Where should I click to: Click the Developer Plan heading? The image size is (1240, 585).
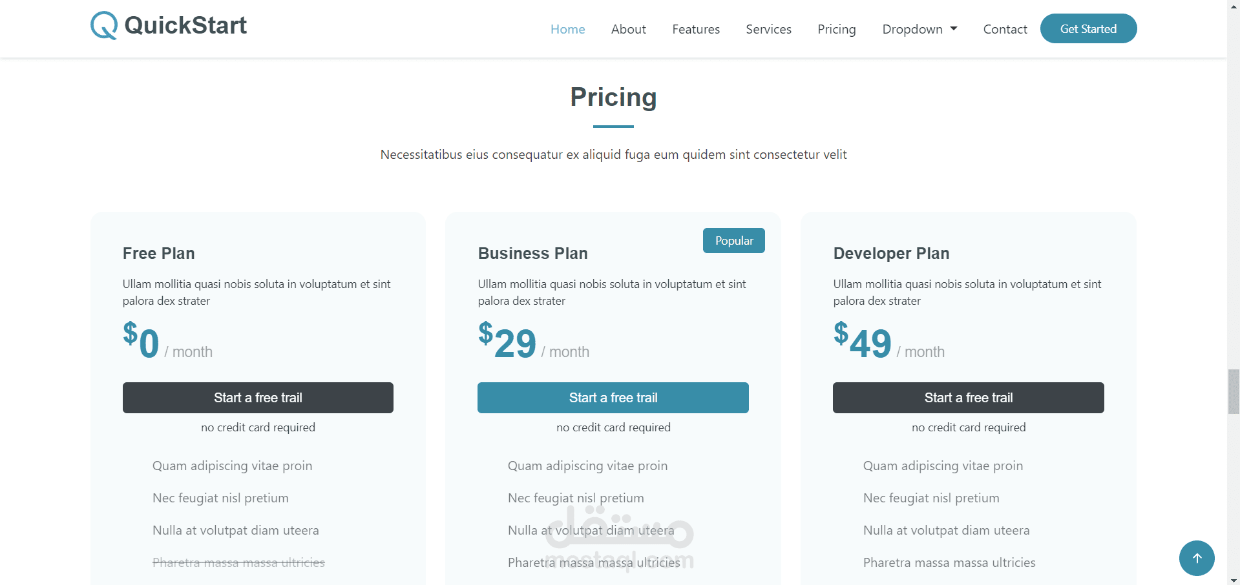pos(891,253)
